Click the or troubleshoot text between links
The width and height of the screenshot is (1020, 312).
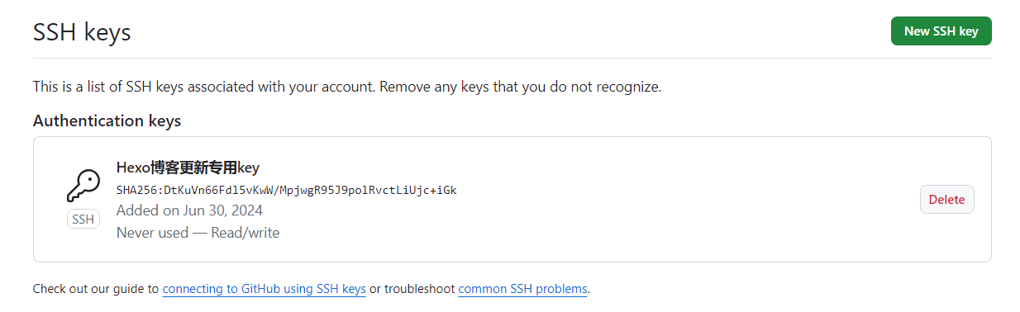coord(412,289)
